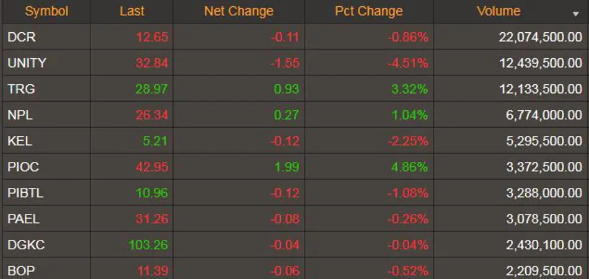Viewport: 589px width, 279px height.
Task: Select UNITY's net change of -1.55
Action: [285, 63]
